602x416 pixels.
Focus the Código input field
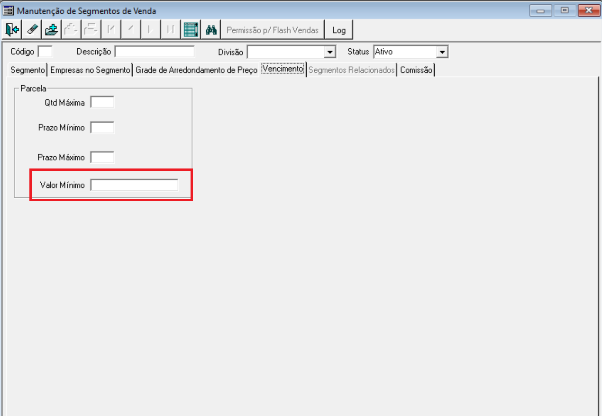[x=45, y=52]
